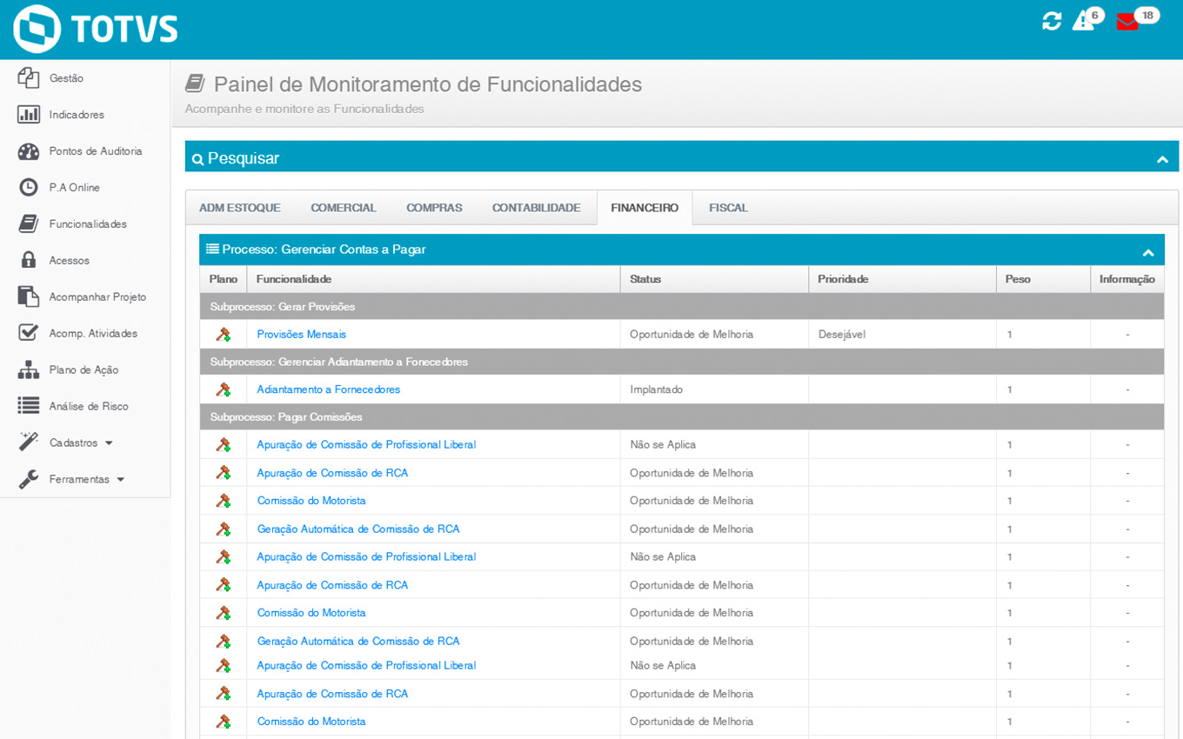Open the mail envelope icon with 18 badge
Screen dimensions: 1183x739
coord(1127,22)
